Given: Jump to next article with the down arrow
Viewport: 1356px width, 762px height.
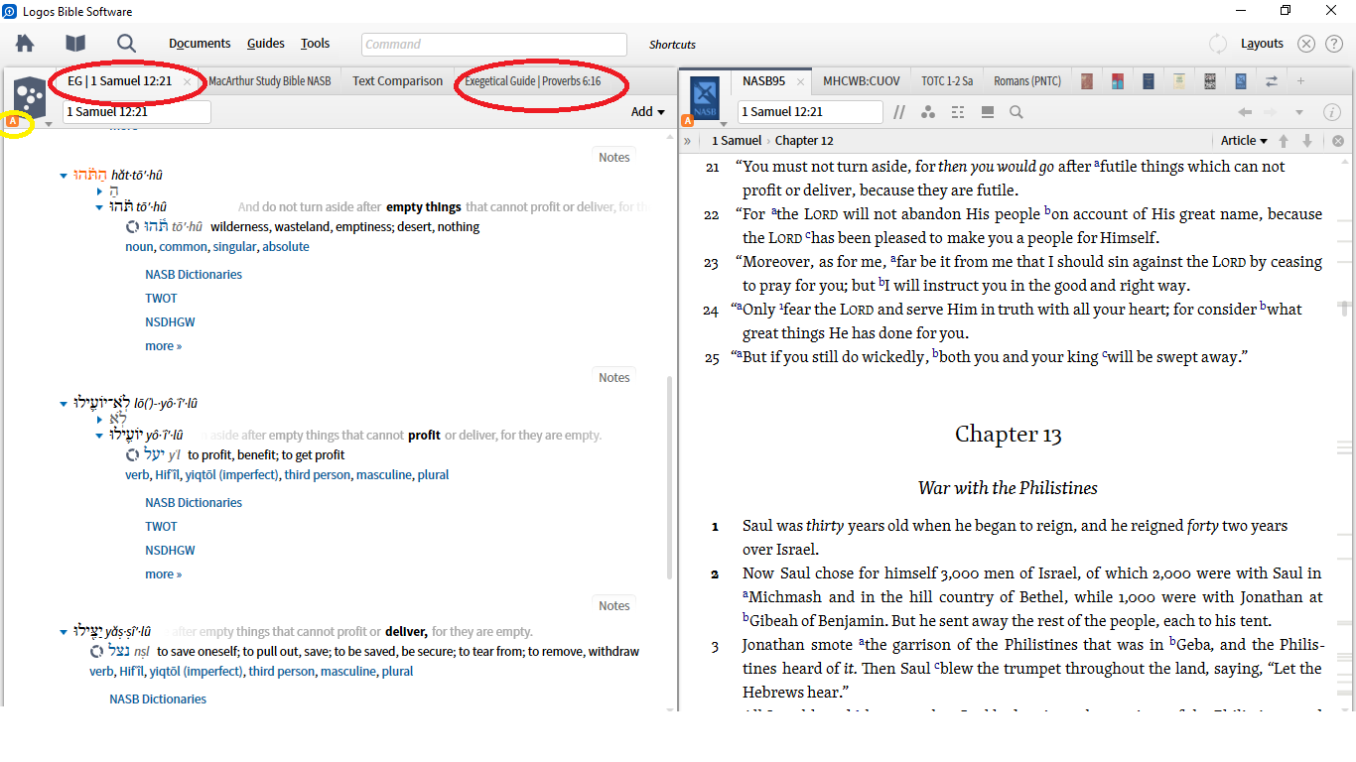Looking at the screenshot, I should 1307,141.
